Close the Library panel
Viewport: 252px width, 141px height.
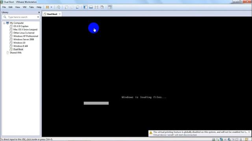tap(39, 12)
